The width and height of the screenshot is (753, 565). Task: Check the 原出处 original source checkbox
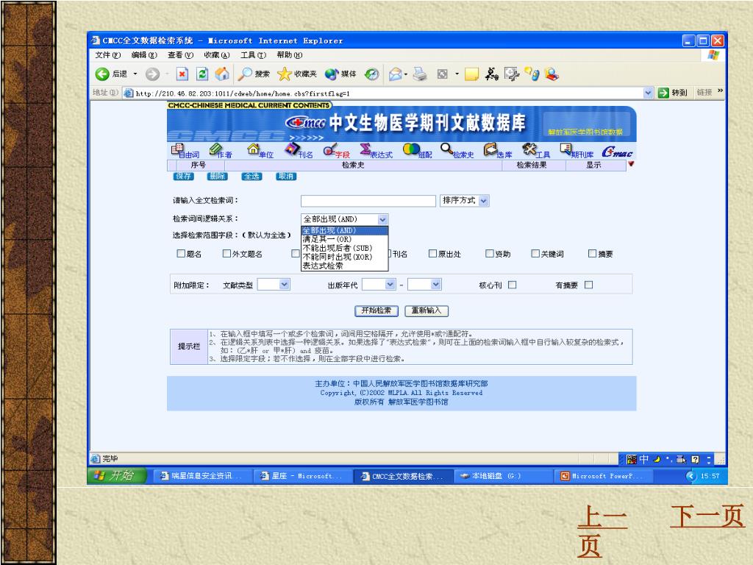click(432, 253)
